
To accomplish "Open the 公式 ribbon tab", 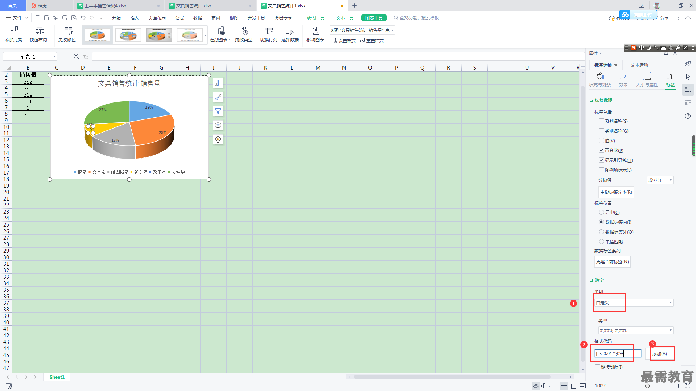I will click(180, 18).
